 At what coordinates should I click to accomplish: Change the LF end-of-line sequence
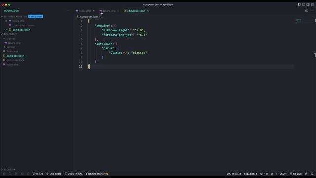coord(272,174)
